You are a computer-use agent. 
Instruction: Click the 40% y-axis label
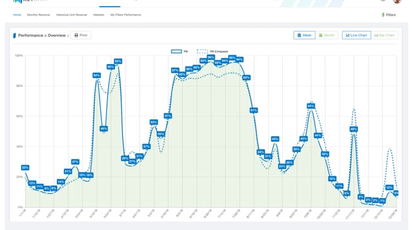coord(20,146)
